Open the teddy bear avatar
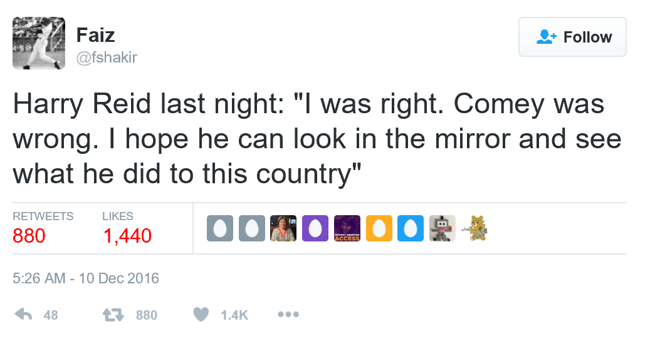Screen dimensions: 655x349 (x=474, y=228)
